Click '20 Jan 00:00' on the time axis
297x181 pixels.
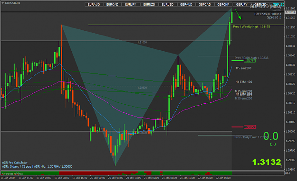pyautogui.click(x=97, y=178)
